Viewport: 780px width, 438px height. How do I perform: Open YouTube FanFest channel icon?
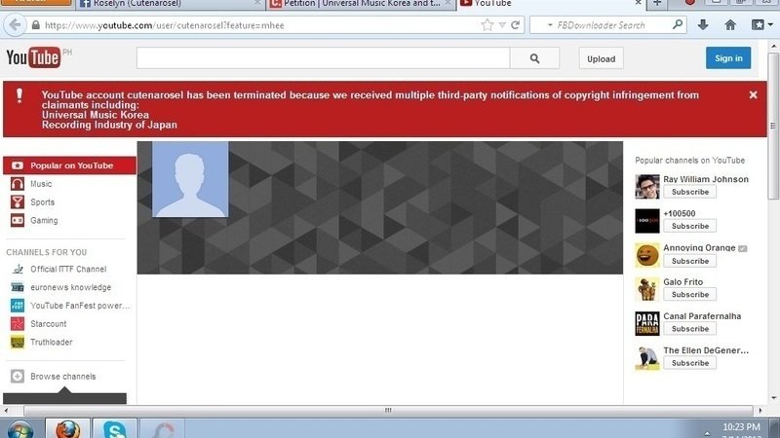coord(18,306)
